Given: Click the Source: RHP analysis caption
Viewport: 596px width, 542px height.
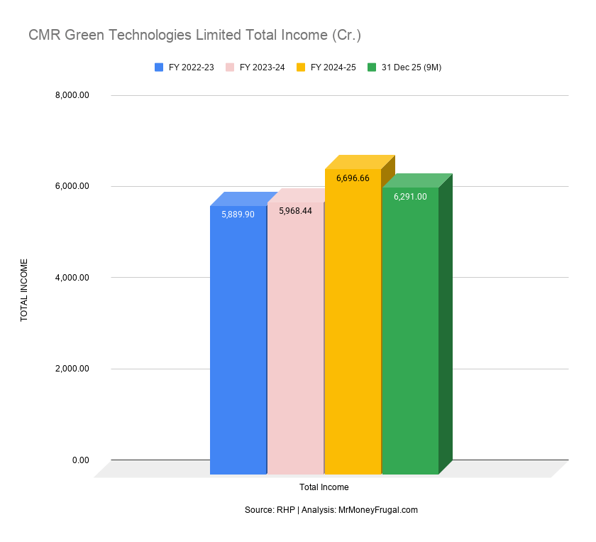Looking at the screenshot, I should [x=331, y=510].
